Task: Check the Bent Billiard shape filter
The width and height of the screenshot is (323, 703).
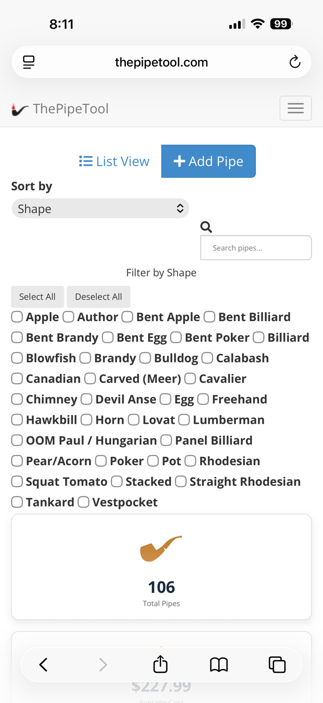Action: click(x=209, y=317)
